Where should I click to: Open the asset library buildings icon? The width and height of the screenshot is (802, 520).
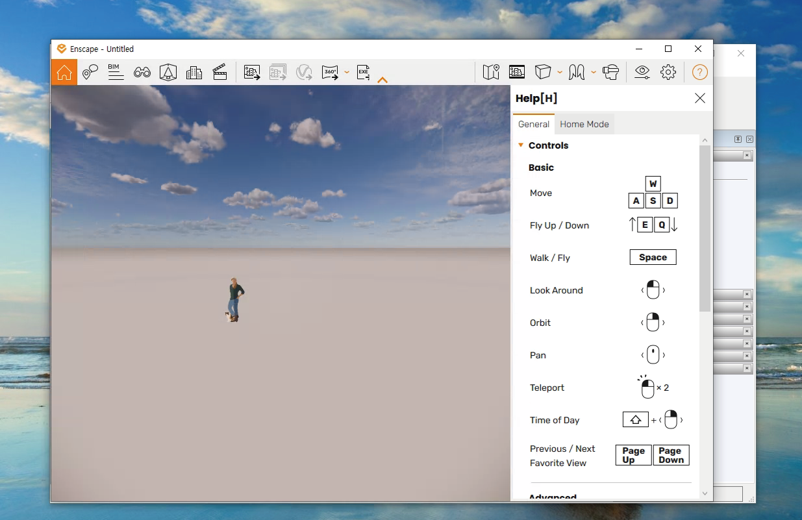(194, 73)
